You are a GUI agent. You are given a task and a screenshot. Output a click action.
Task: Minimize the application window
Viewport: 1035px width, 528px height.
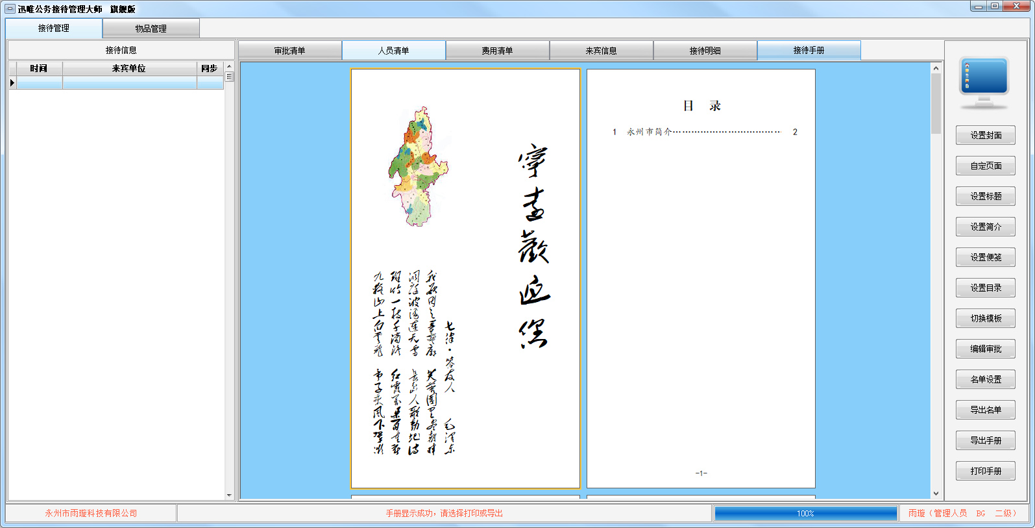click(979, 6)
